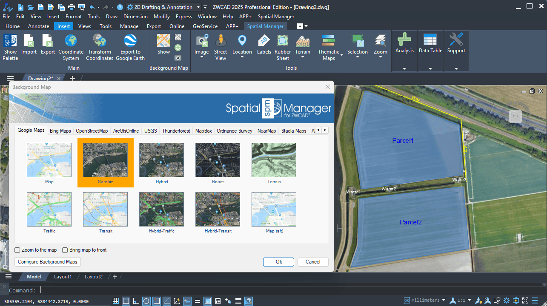Click the Support panel icon
Viewport: 547px width, 306px height.
[x=456, y=39]
